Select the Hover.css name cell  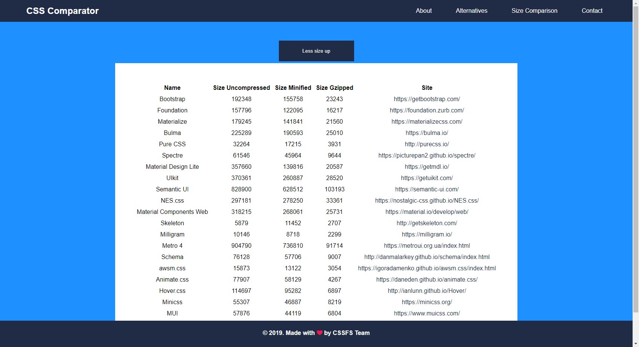(x=172, y=291)
